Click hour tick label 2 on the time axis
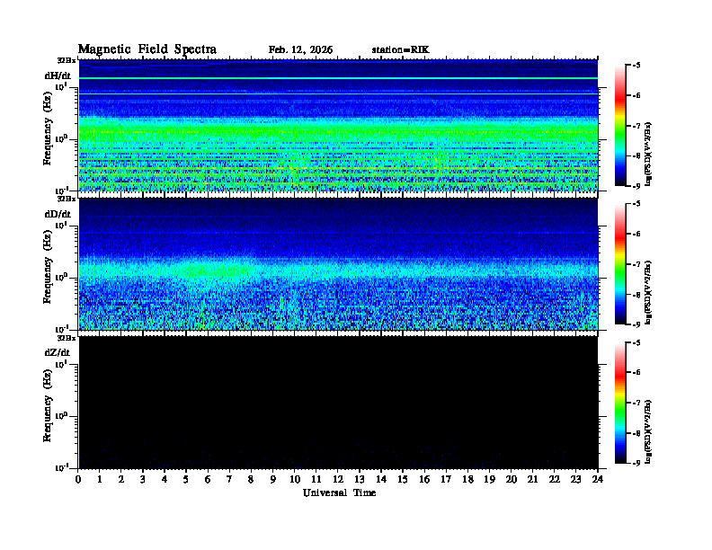 pos(121,480)
